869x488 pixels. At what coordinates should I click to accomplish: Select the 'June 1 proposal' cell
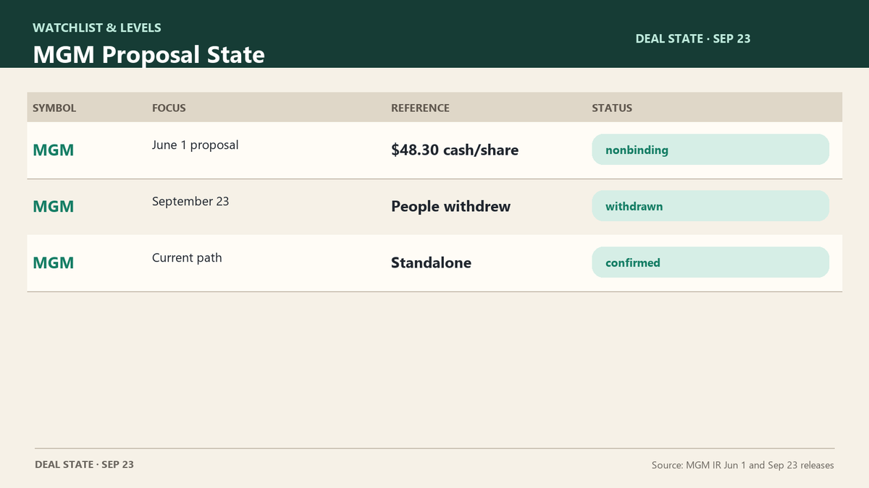[x=195, y=145]
